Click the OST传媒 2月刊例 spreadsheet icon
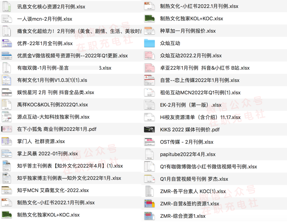287x222 pixels. [x=149, y=142]
